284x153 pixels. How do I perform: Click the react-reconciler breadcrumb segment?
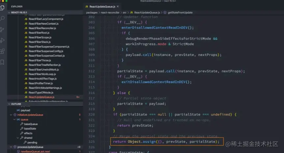(x=110, y=13)
